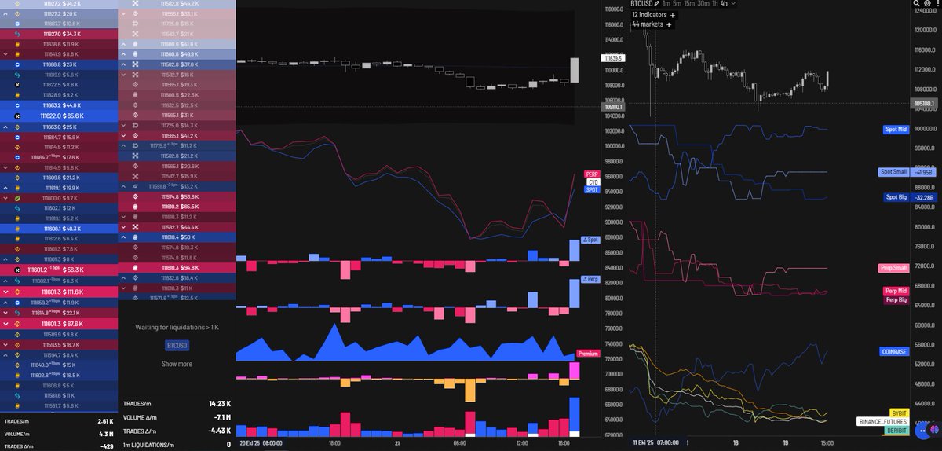Collapse the 111582.7 $44.4 K trade group
This screenshot has width=942, height=451.
(123, 227)
